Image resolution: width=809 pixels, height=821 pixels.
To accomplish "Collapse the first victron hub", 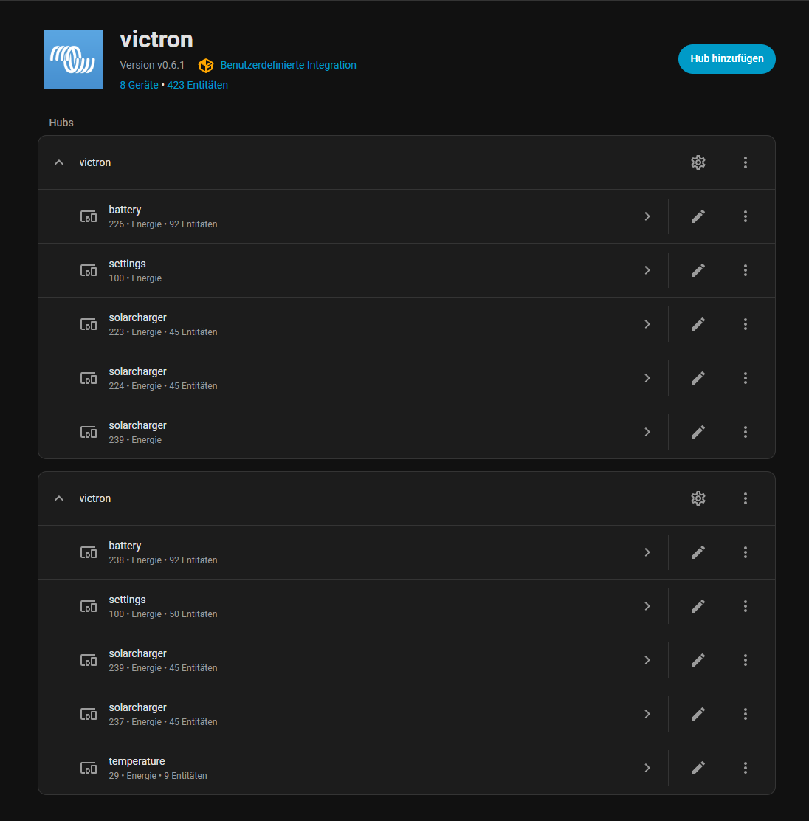I will (x=59, y=162).
